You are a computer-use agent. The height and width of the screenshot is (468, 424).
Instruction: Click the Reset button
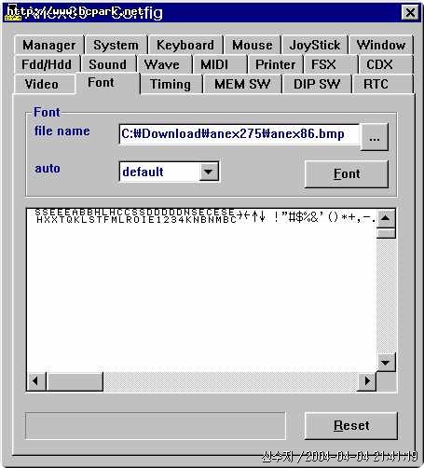[351, 425]
